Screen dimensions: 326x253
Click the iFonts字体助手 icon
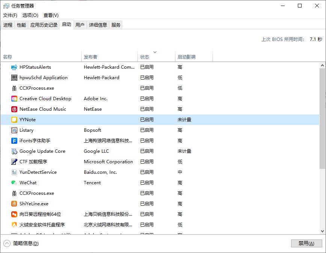[x=14, y=141]
